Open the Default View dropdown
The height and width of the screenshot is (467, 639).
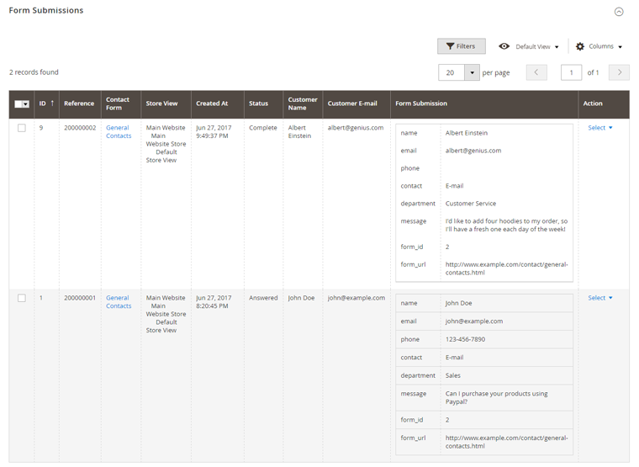(536, 46)
